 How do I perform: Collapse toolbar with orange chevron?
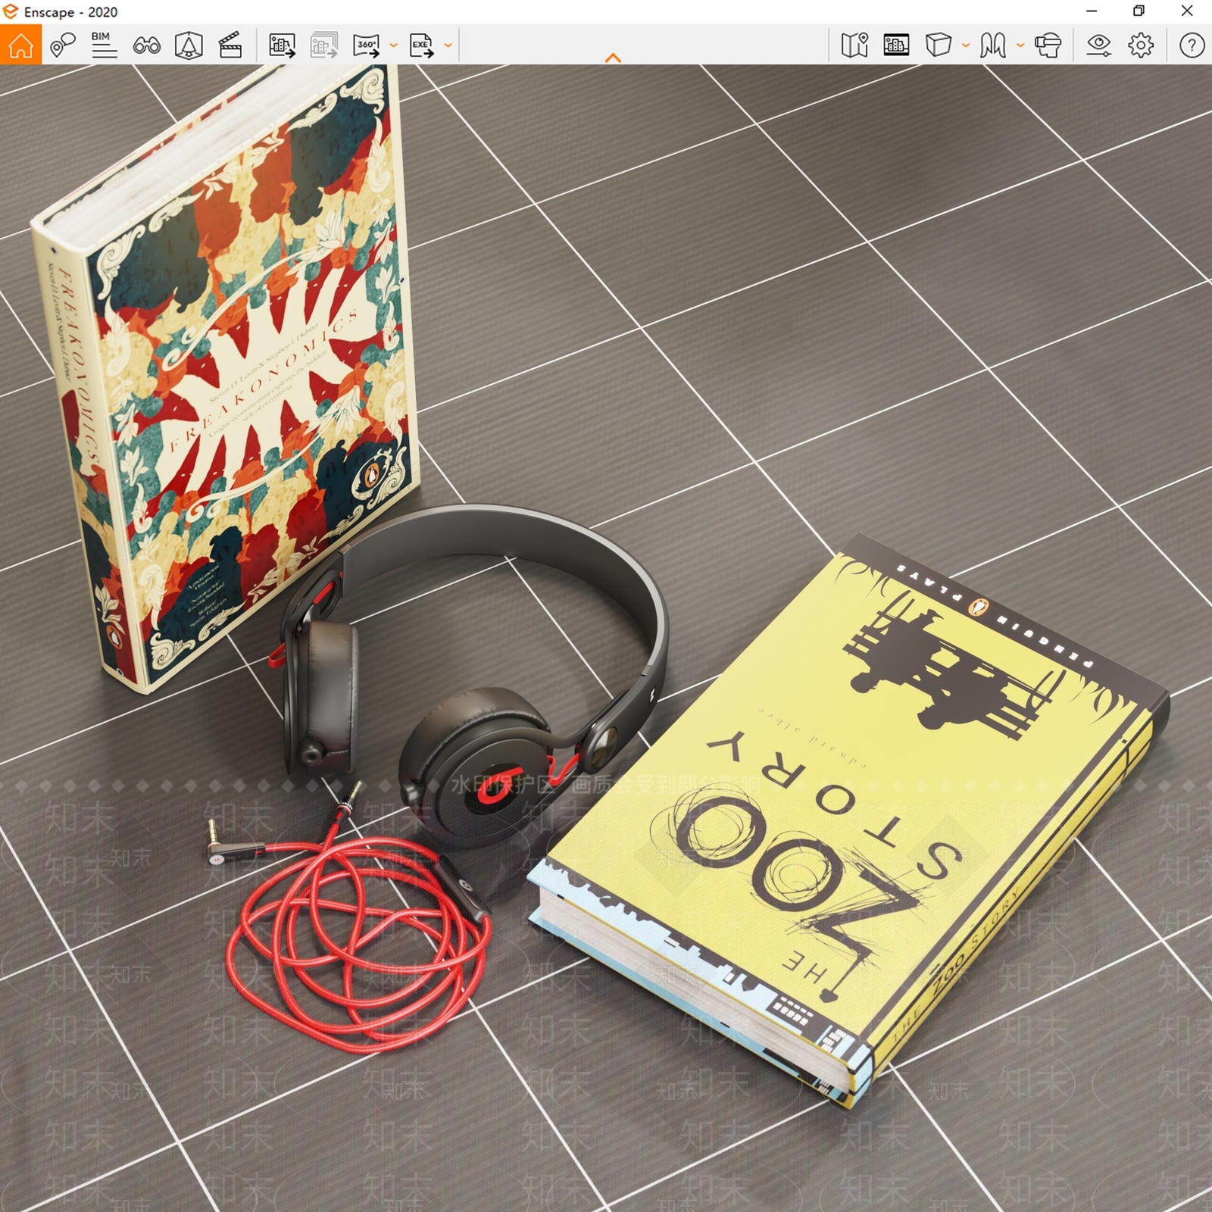[x=614, y=58]
